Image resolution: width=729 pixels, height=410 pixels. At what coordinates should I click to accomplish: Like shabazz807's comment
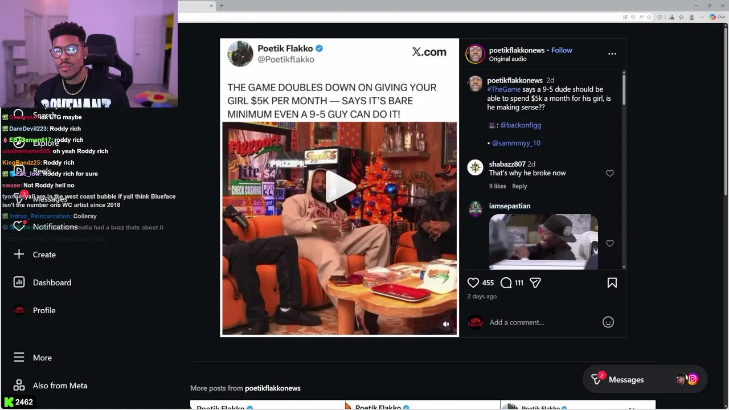[610, 173]
